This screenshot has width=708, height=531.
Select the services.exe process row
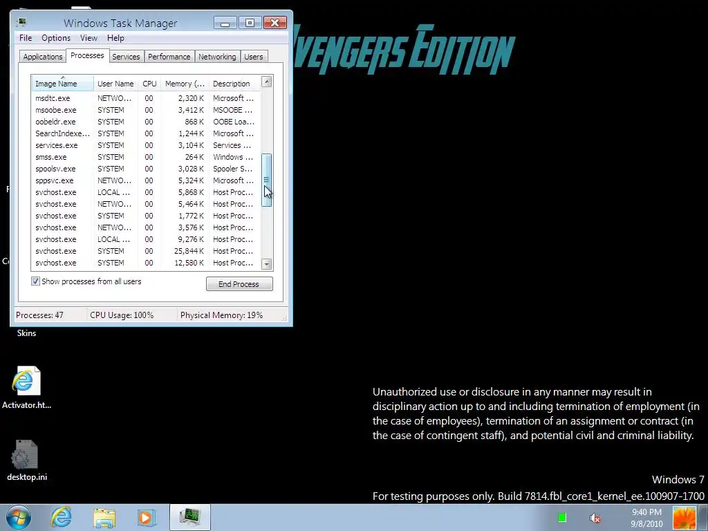click(146, 145)
